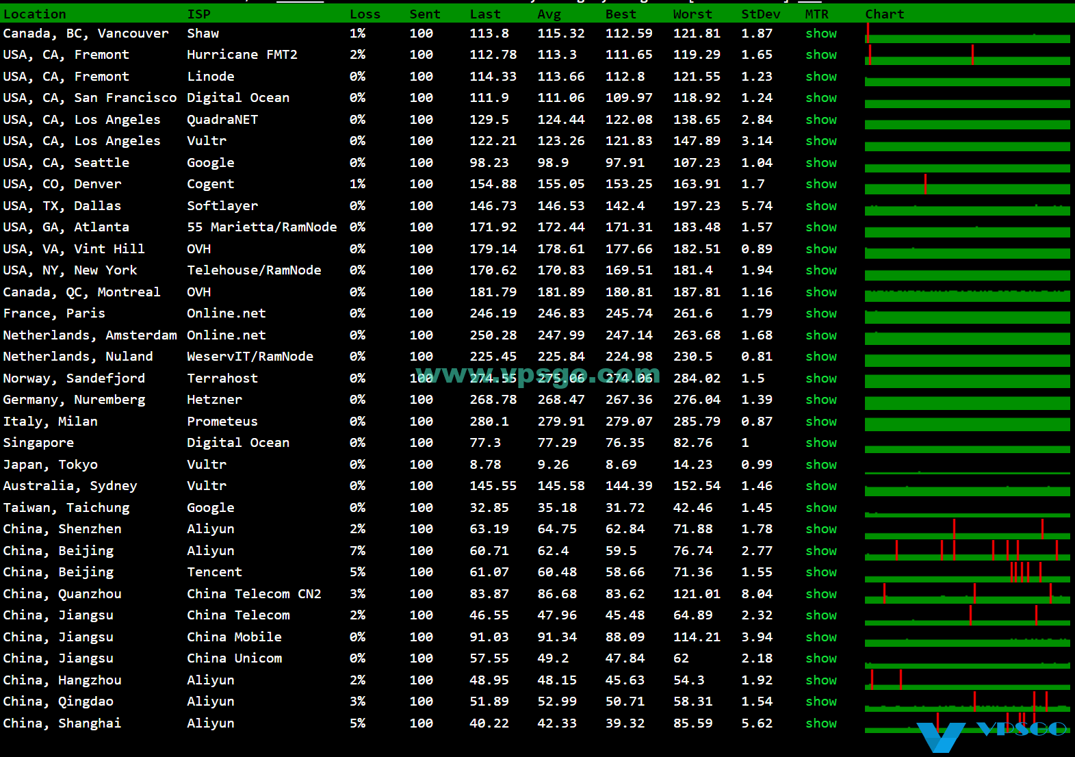Screen dimensions: 1075x757
Task: Show MTR for San Francisco Digital Ocean
Action: click(x=820, y=98)
